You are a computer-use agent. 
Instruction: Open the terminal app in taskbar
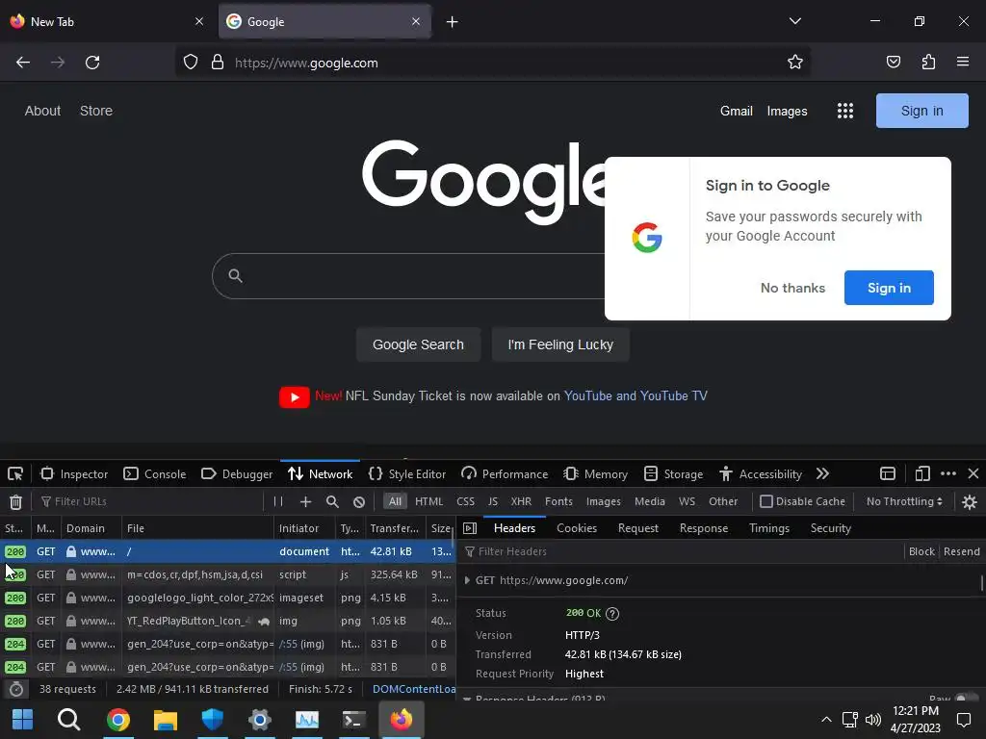[354, 720]
